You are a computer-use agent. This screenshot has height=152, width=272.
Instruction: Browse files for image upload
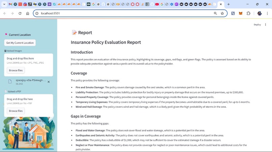click(16, 70)
